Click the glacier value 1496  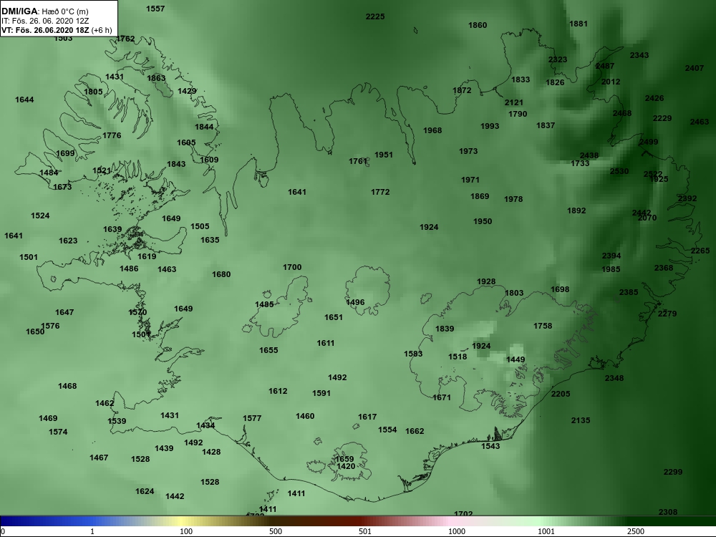(x=355, y=302)
